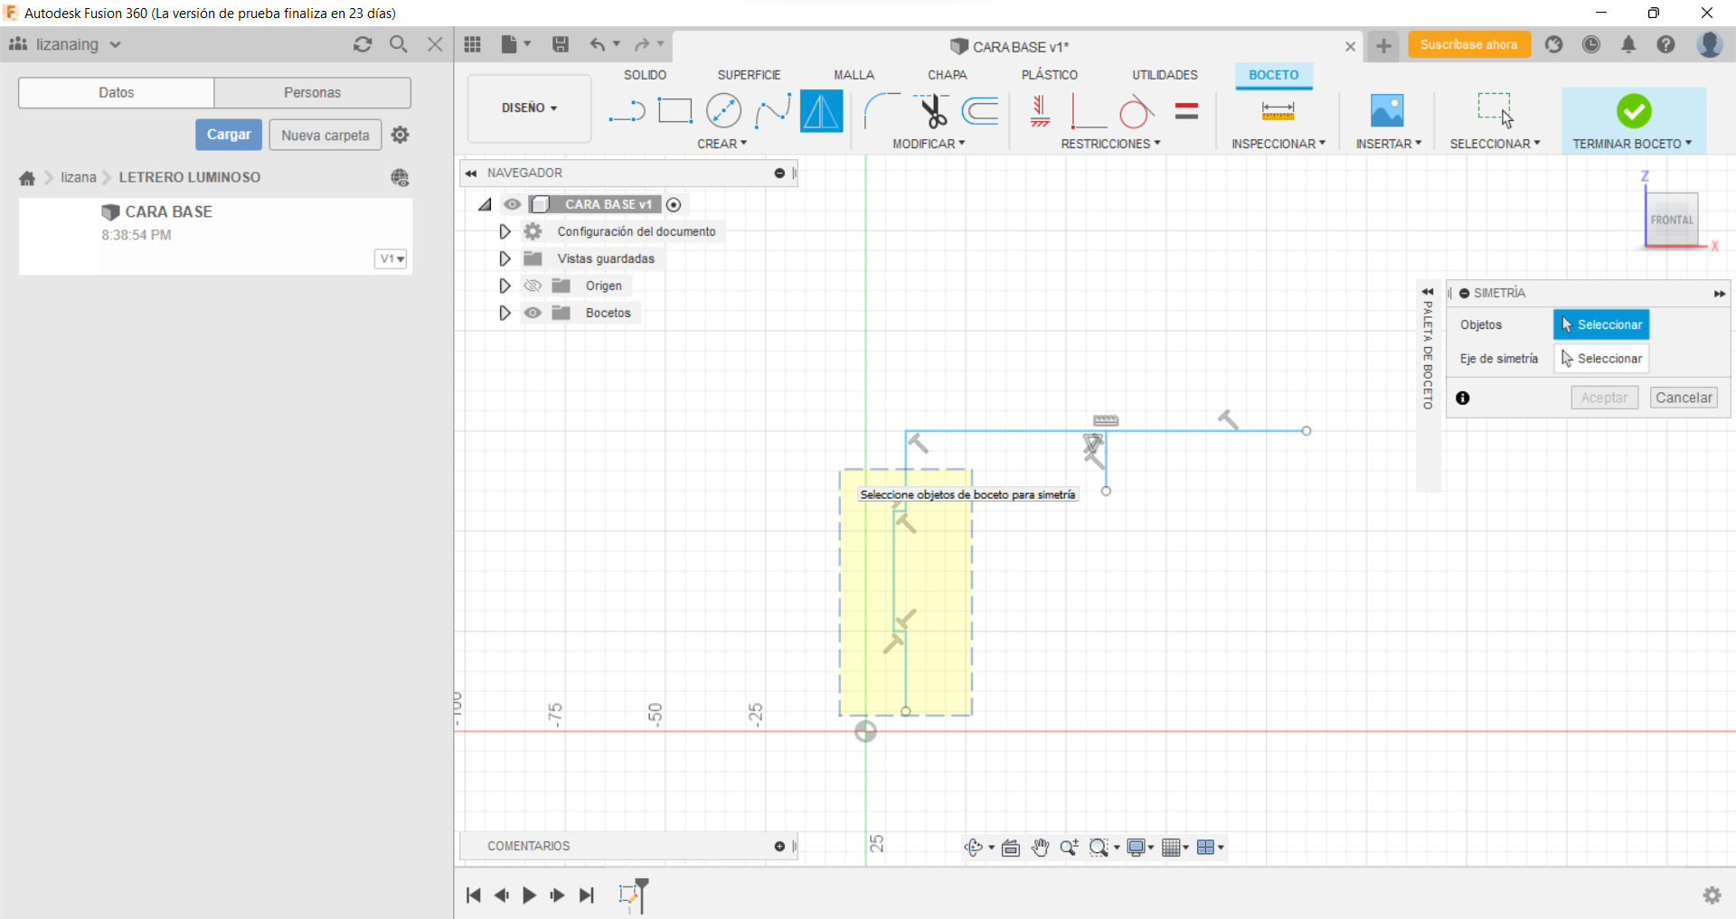The width and height of the screenshot is (1736, 919).
Task: Expand the Origen node
Action: pos(505,286)
